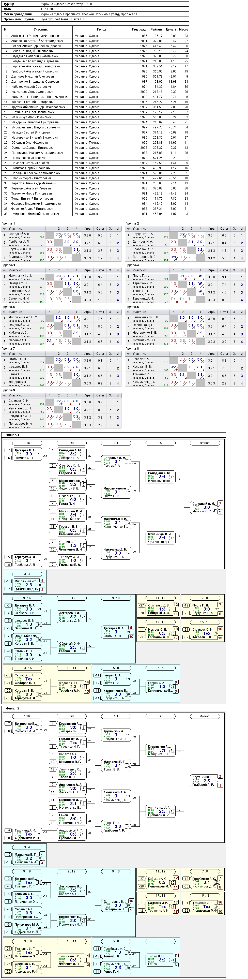Screen dimensions: 248x979
Task: Open the Финал-1 bracket heading
Action: coord(12,435)
